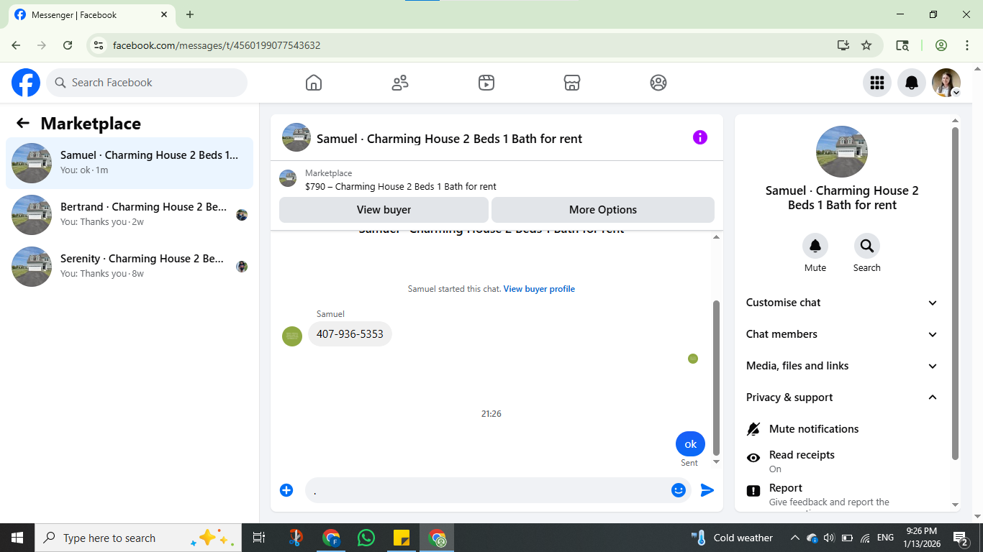Mute this chat with bell icon
Screen dimensions: 983x552
[815, 246]
